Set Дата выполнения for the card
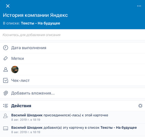Screen dimensions: 145x137 click(x=29, y=48)
